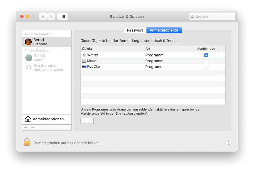Uncheck Ausblenden for Wetter
The image size is (254, 173).
pyautogui.click(x=206, y=55)
